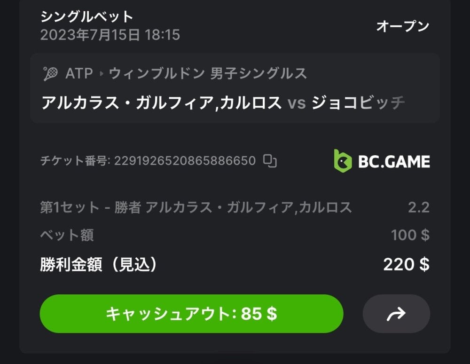Select the ticket number 2291926520865886650 text
The height and width of the screenshot is (364, 470).
point(185,161)
